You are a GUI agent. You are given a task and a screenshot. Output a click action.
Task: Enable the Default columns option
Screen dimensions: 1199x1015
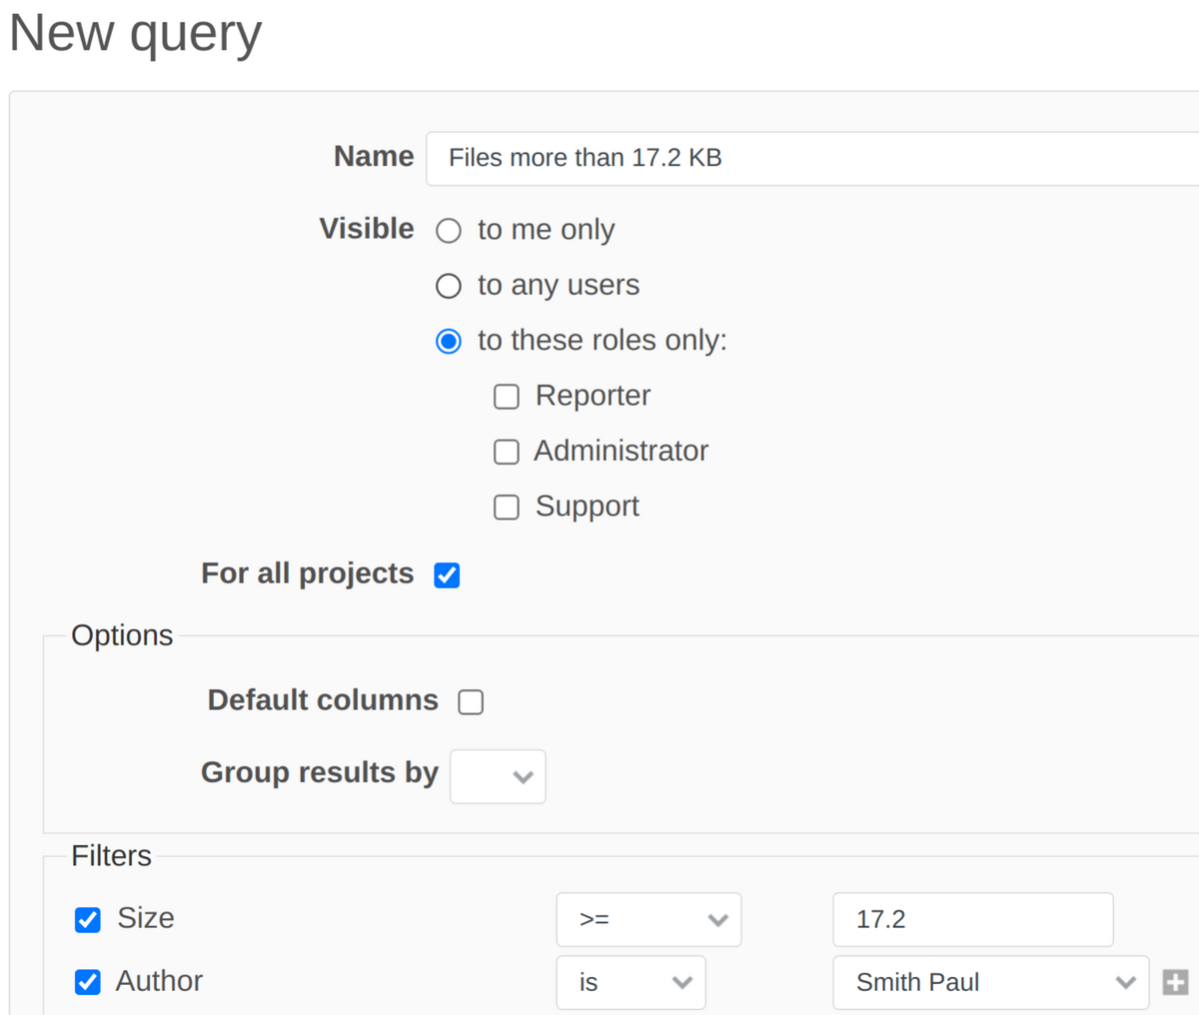coord(471,701)
